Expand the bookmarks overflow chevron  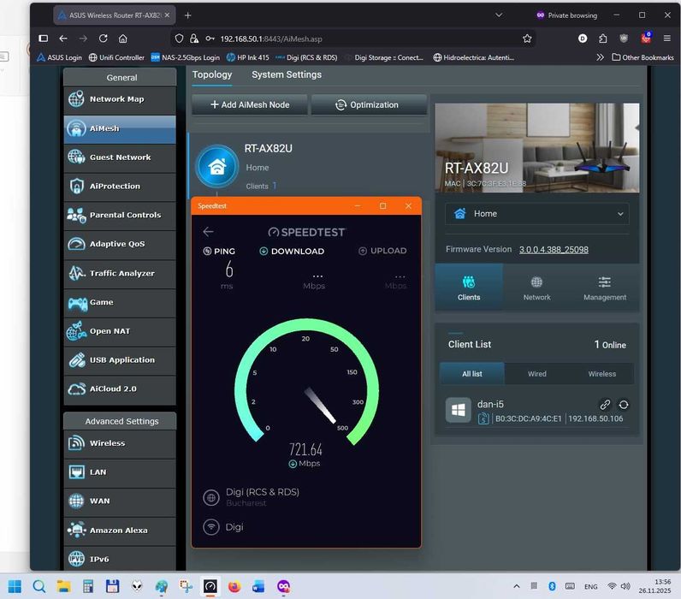600,57
